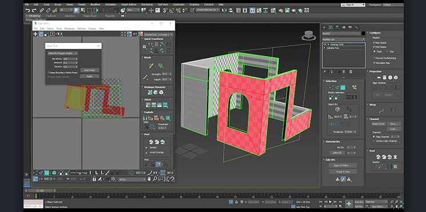426x212 pixels.
Task: Select the Thin radio button
Action: (387, 51)
